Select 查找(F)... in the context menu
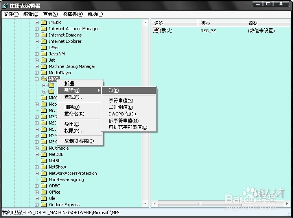 click(x=80, y=97)
